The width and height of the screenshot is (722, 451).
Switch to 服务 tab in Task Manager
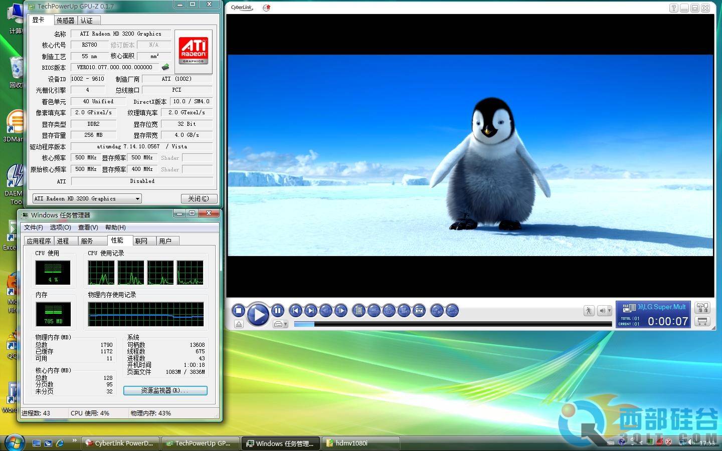(x=92, y=241)
